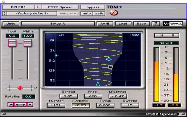
Task: Click the right channel level meter
Action: [176, 74]
